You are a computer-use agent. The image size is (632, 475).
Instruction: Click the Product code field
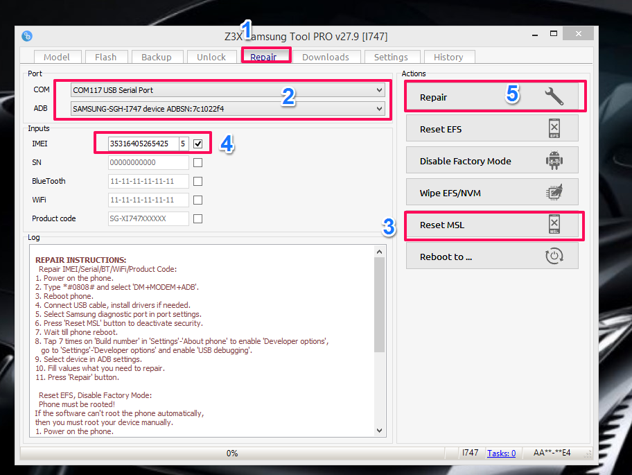tap(148, 218)
